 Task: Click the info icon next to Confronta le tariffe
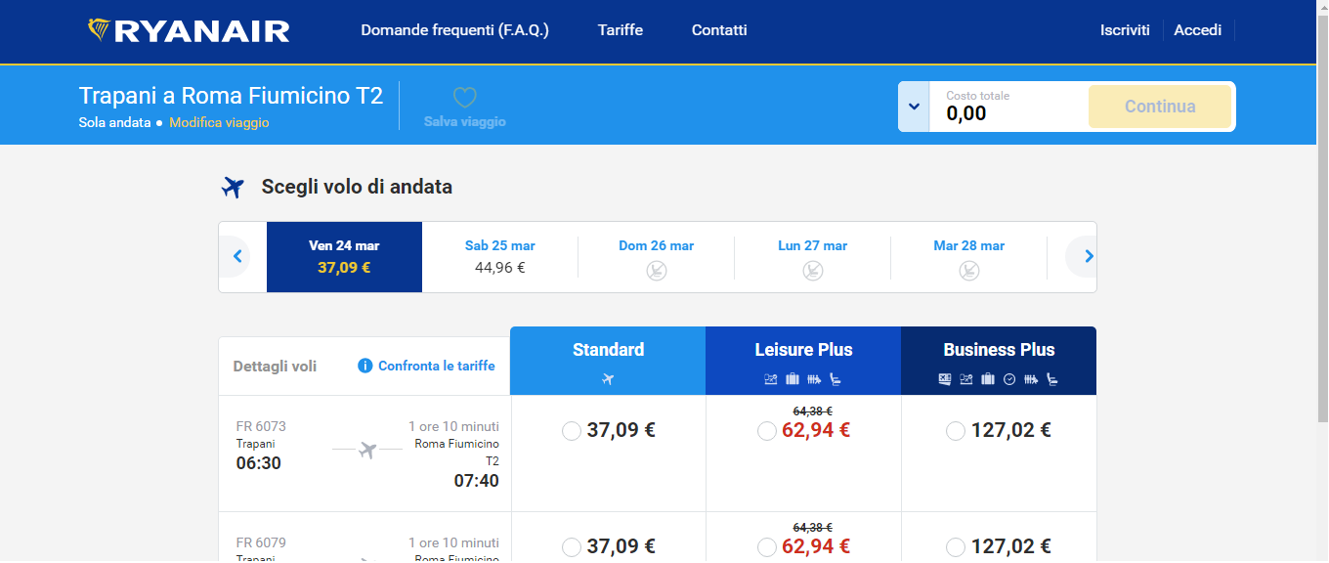[365, 366]
